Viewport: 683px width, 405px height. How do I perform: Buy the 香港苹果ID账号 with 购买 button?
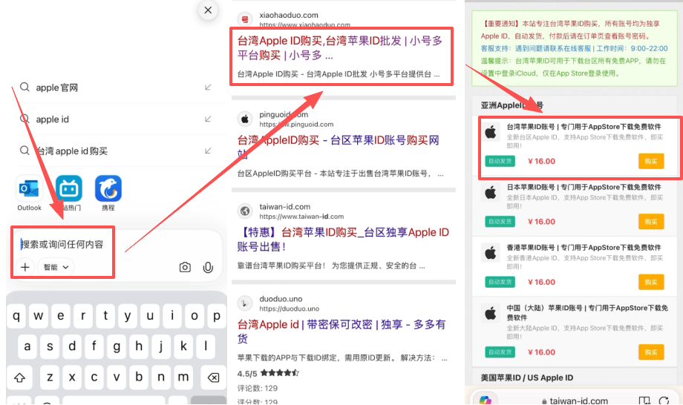651,283
